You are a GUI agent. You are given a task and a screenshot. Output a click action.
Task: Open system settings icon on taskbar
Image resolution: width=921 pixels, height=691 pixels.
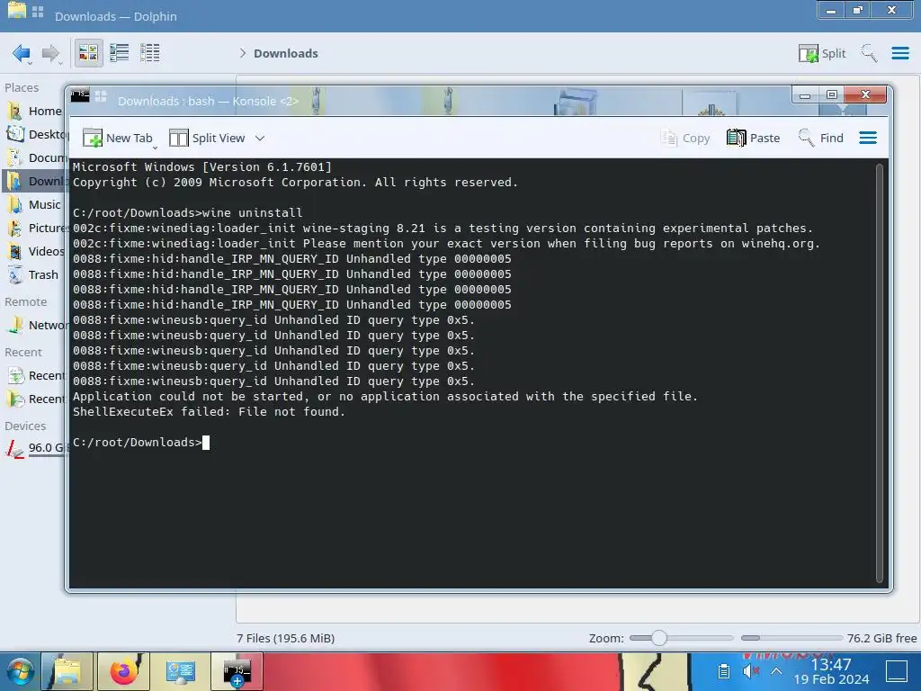click(180, 671)
